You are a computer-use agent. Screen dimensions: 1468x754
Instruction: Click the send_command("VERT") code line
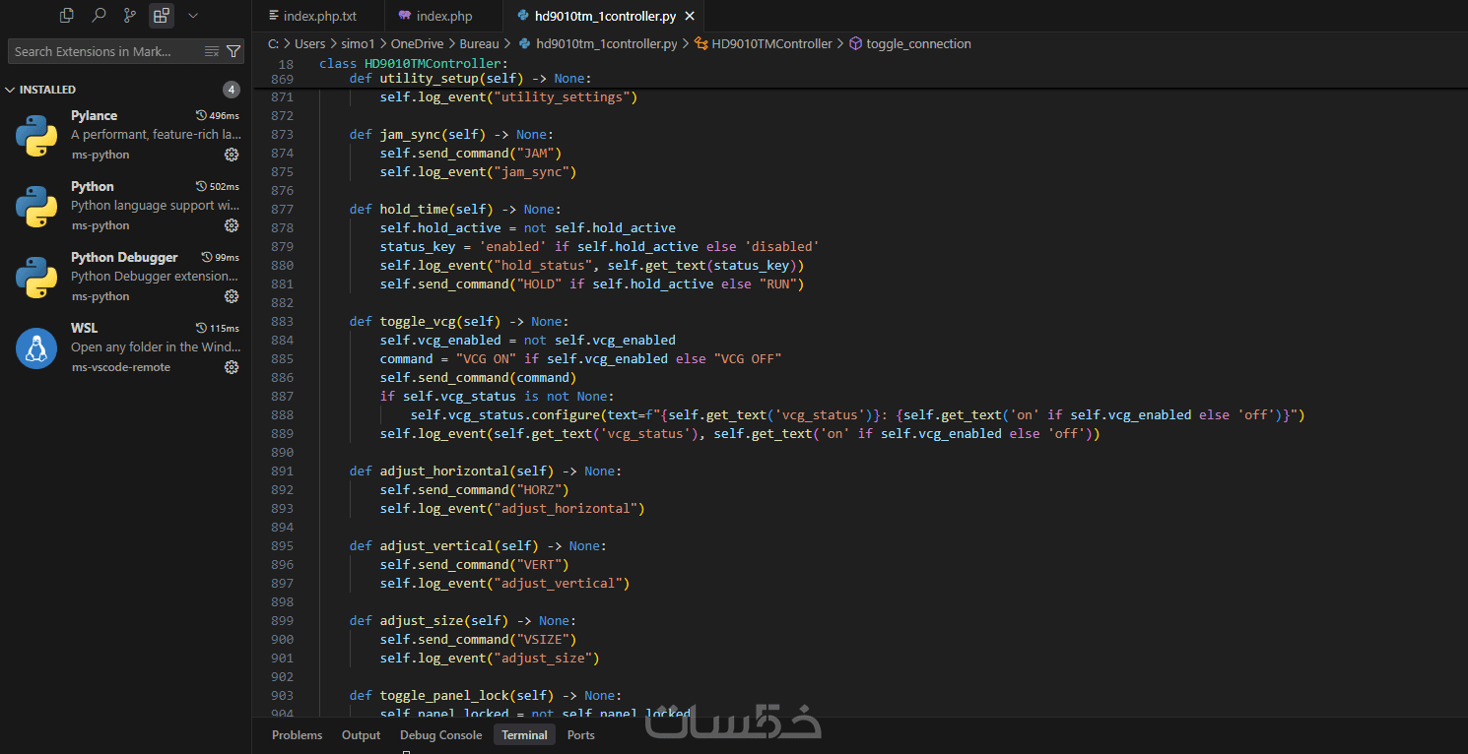pos(474,565)
